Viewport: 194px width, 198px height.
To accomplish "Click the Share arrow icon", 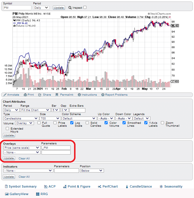I will (x=40, y=95).
